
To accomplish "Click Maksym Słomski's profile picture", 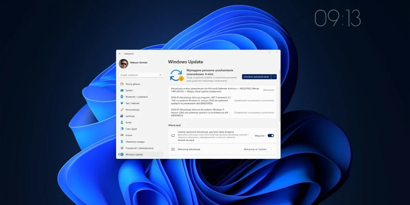I will pyautogui.click(x=123, y=64).
